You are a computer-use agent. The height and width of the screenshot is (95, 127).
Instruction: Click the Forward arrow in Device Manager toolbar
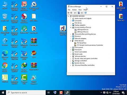point(71,13)
